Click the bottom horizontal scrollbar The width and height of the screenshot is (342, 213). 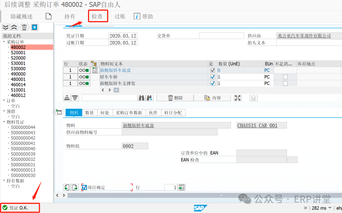point(204,195)
